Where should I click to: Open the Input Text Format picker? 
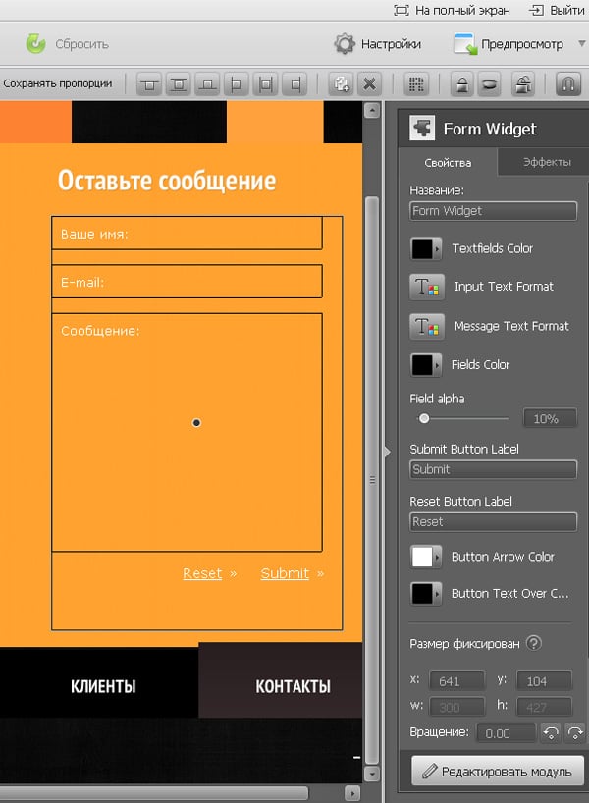point(426,287)
